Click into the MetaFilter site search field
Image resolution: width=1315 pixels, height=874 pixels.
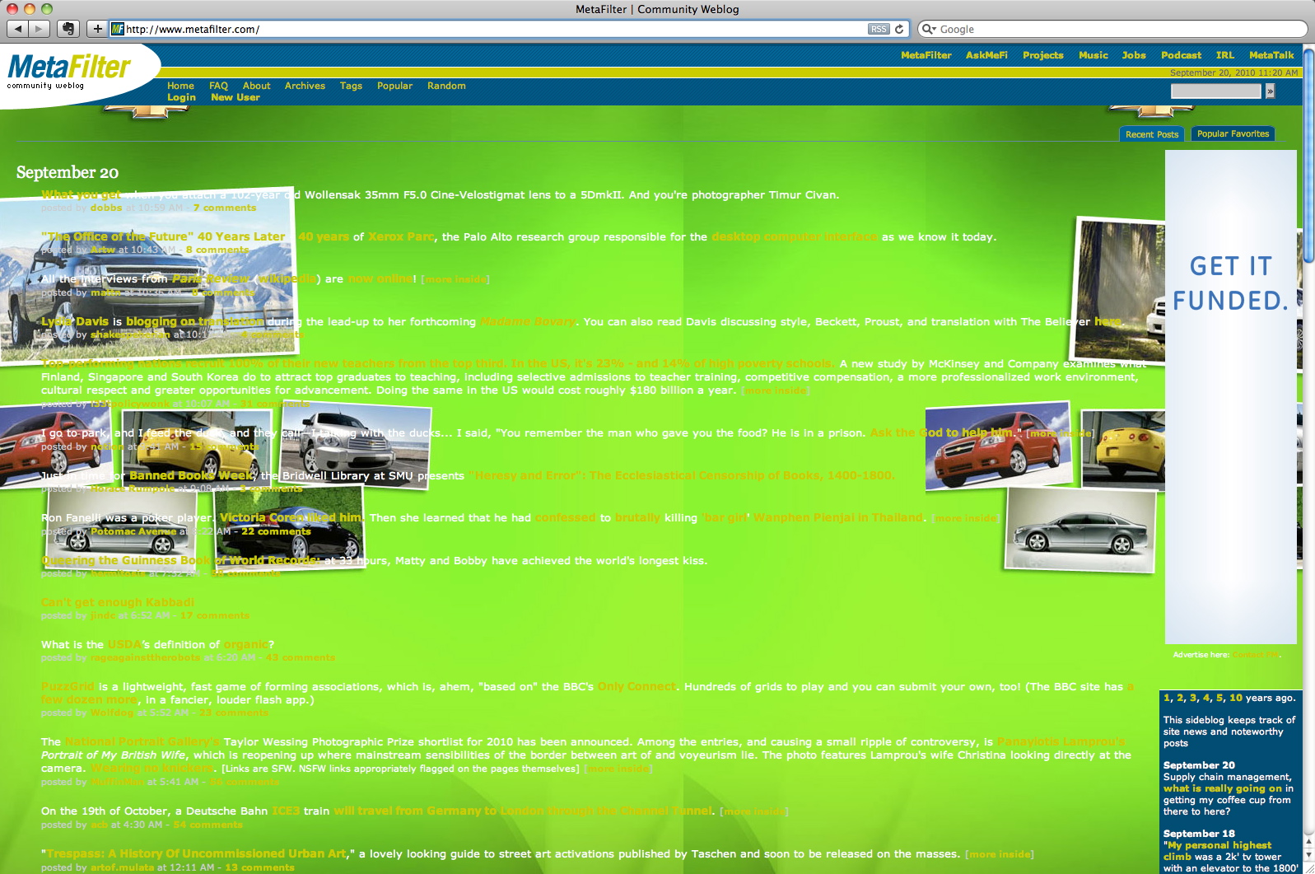1215,91
